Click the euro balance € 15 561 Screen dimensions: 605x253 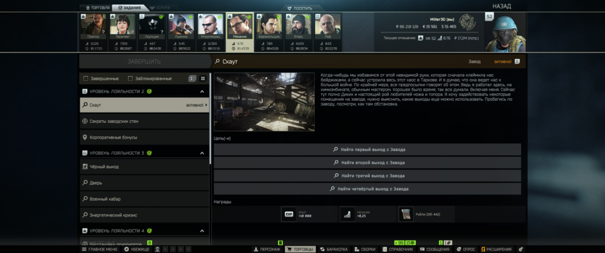tap(430, 27)
